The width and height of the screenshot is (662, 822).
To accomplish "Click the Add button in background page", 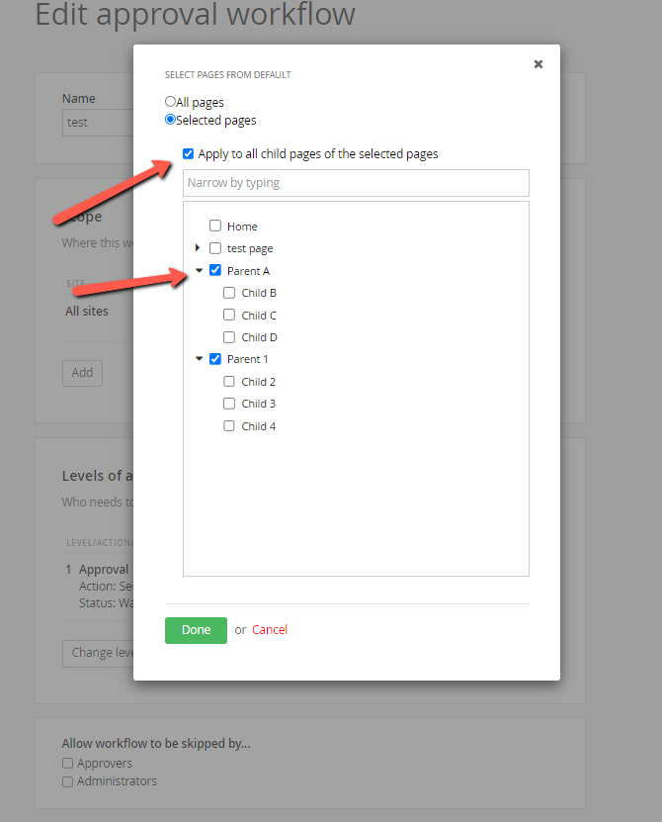I will tap(82, 373).
